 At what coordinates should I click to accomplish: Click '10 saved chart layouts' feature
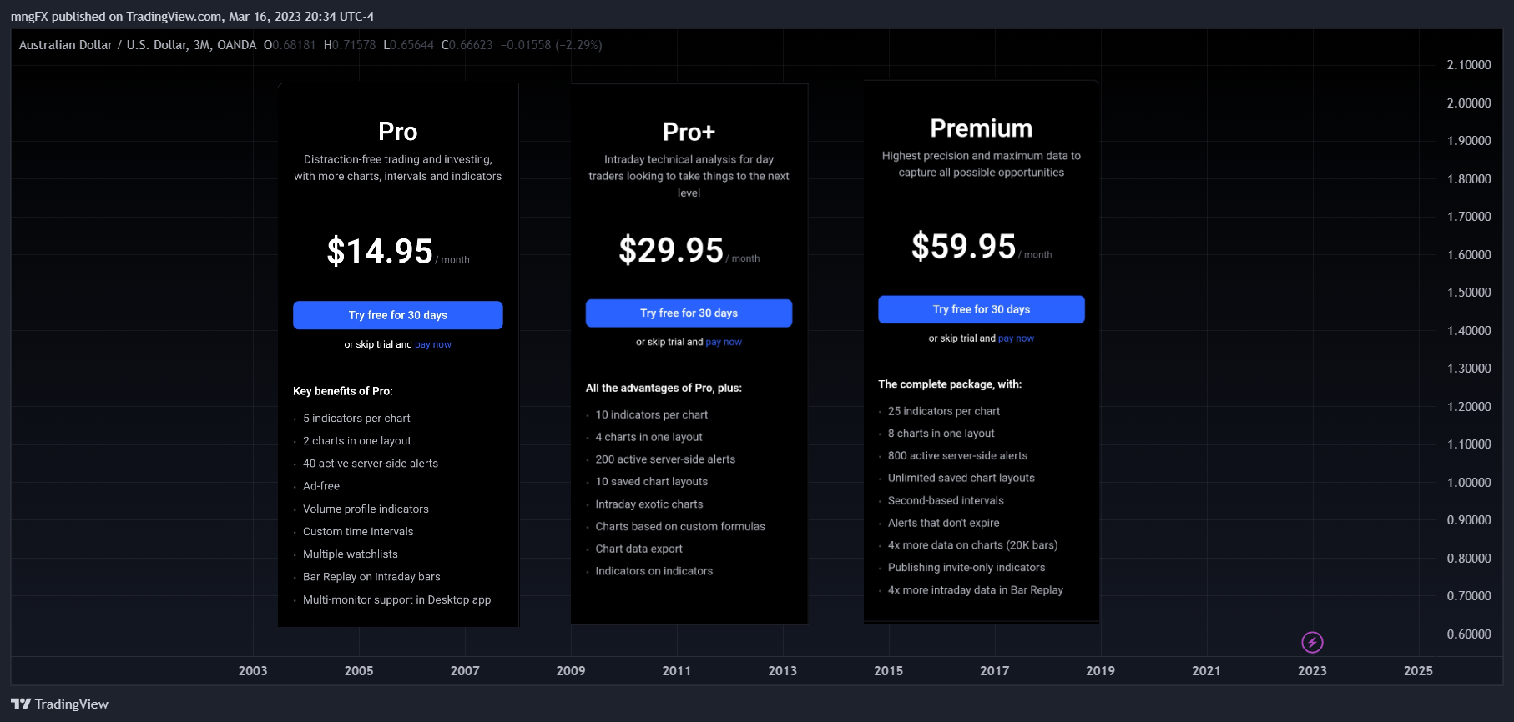coord(652,482)
